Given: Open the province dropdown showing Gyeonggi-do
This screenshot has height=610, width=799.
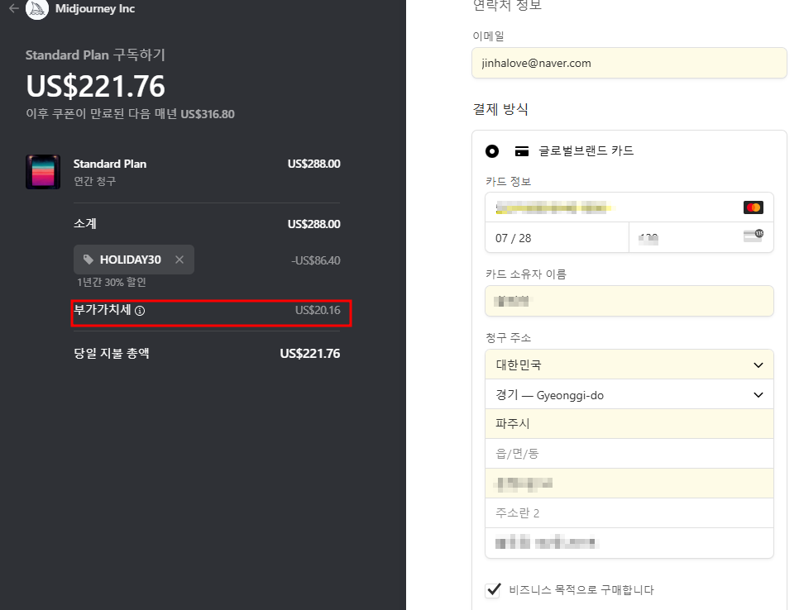Looking at the screenshot, I should point(629,394).
